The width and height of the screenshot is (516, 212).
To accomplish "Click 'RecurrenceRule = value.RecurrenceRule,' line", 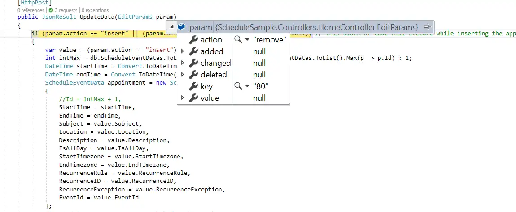I will tap(125, 173).
